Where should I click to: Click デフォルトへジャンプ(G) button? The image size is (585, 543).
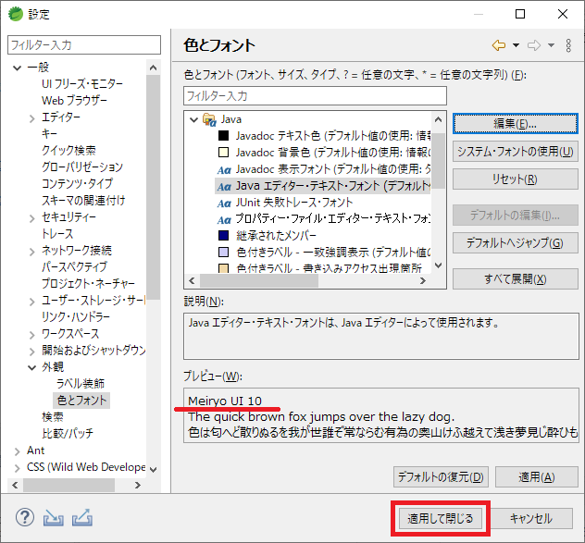[x=516, y=243]
